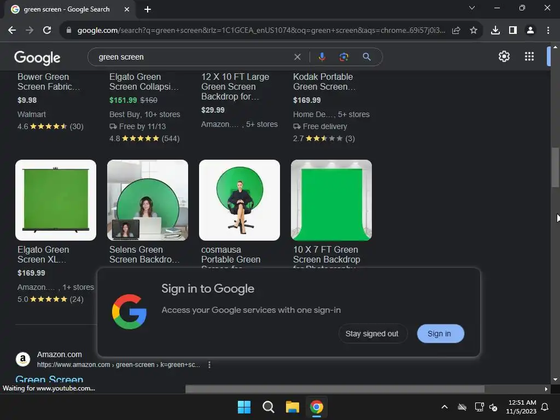Image resolution: width=560 pixels, height=420 pixels.
Task: Click the horizontal scrollbar thumb
Action: click(335, 389)
